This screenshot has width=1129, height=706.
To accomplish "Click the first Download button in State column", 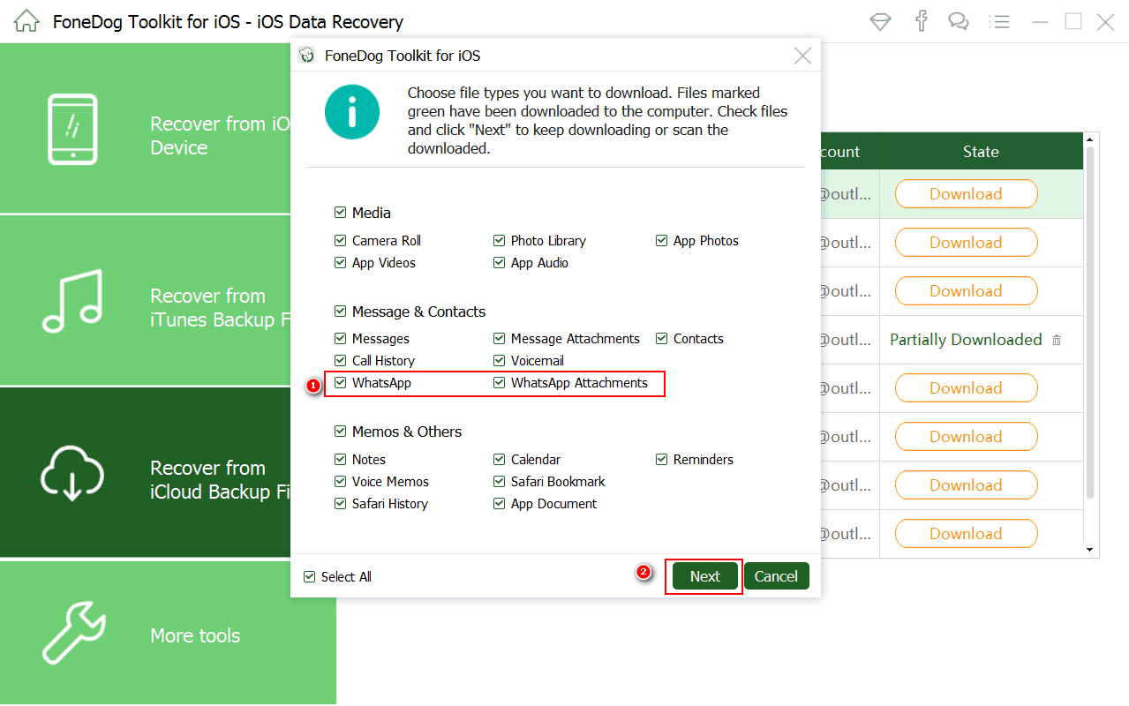I will point(966,194).
